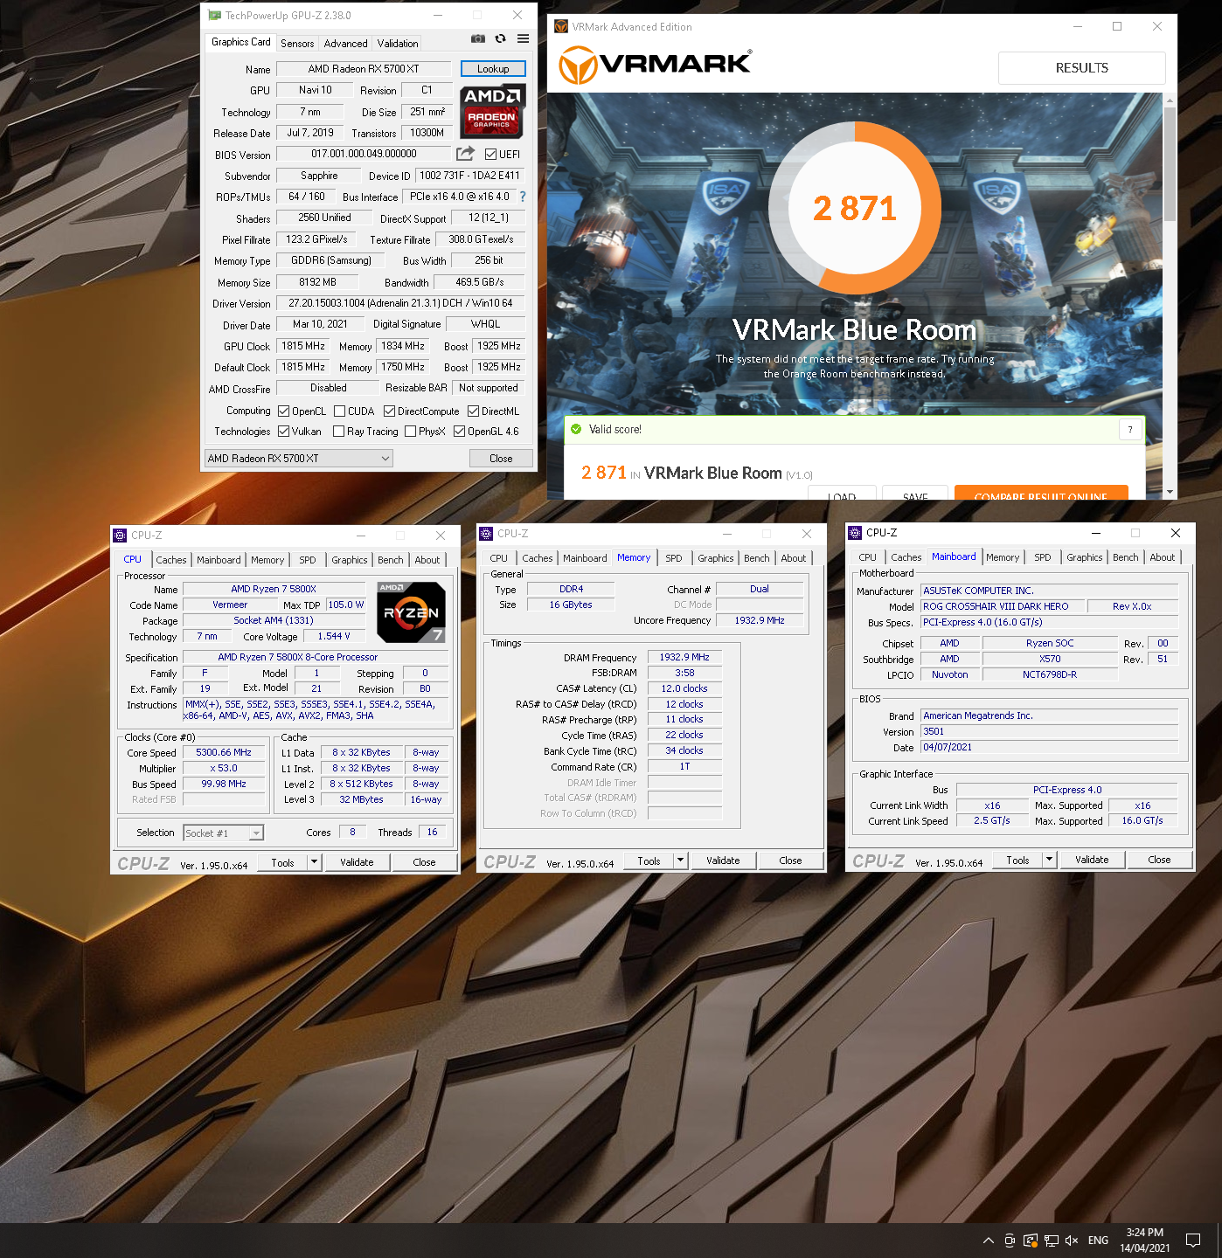1222x1258 pixels.
Task: Click the VRMark RESULTS button
Action: [1082, 68]
